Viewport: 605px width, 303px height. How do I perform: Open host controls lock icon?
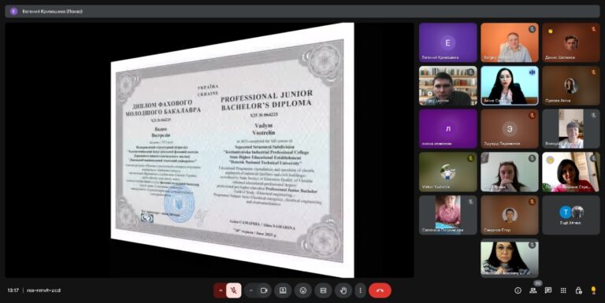click(578, 290)
